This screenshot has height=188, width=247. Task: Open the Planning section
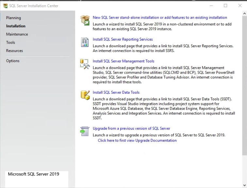pyautogui.click(x=13, y=18)
